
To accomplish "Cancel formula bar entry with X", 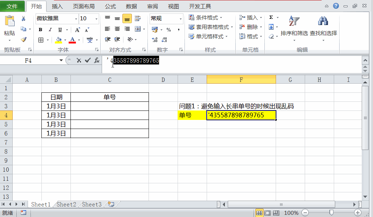I will point(79,61).
